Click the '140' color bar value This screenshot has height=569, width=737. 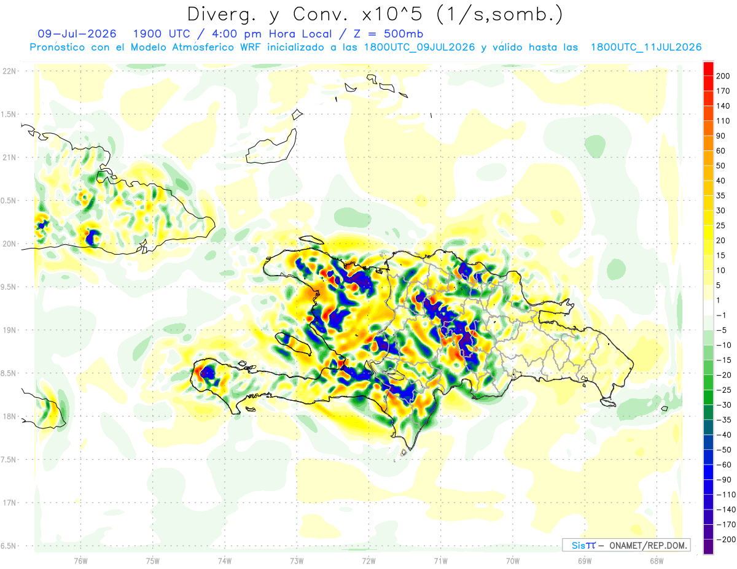(x=723, y=106)
